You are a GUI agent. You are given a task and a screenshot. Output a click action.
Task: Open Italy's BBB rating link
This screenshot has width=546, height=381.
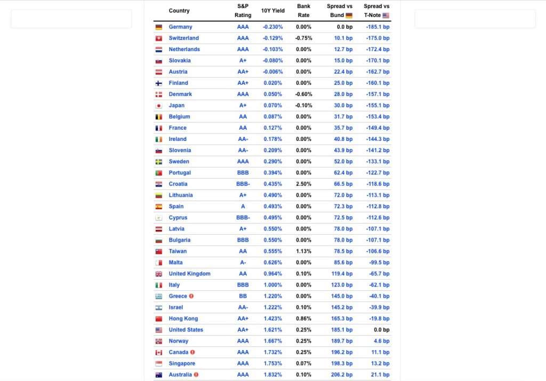(x=243, y=285)
